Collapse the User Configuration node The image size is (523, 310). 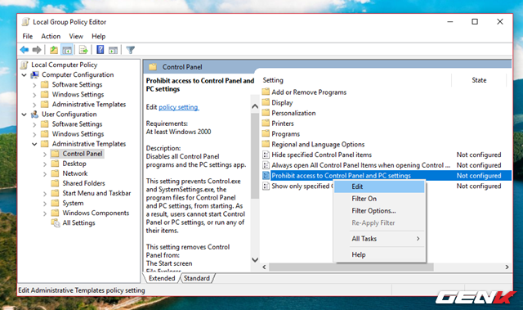(24, 115)
